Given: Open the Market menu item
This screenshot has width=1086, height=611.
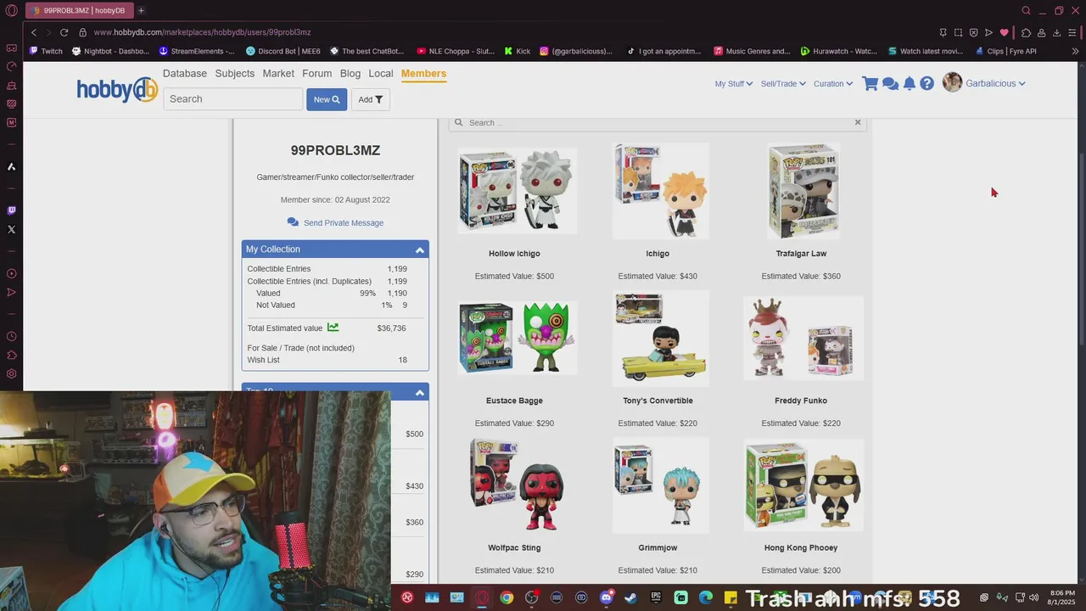Looking at the screenshot, I should pos(278,74).
